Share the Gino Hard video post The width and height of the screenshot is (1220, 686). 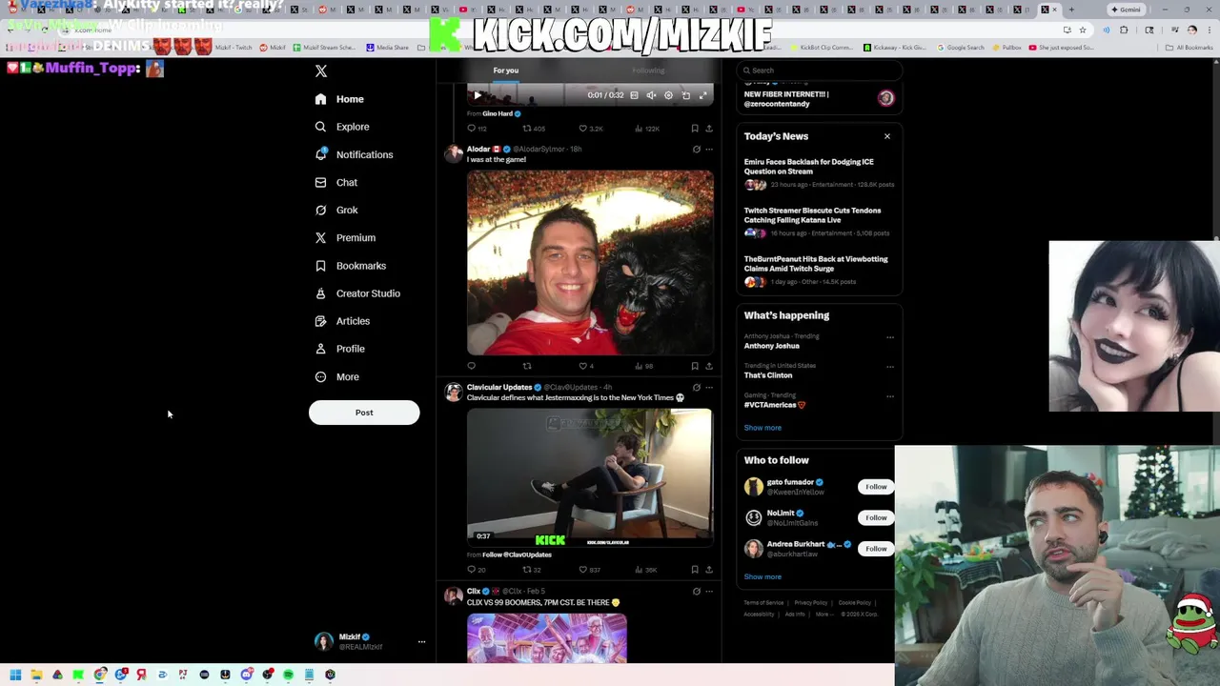point(709,129)
